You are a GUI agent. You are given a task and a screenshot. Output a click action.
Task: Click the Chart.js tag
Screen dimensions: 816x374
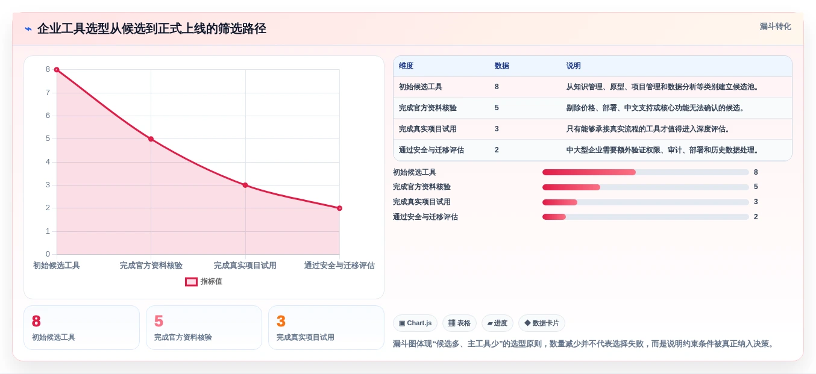415,323
